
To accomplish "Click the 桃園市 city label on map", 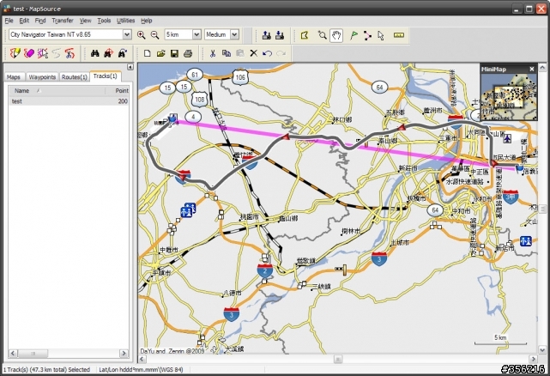I will (x=249, y=217).
